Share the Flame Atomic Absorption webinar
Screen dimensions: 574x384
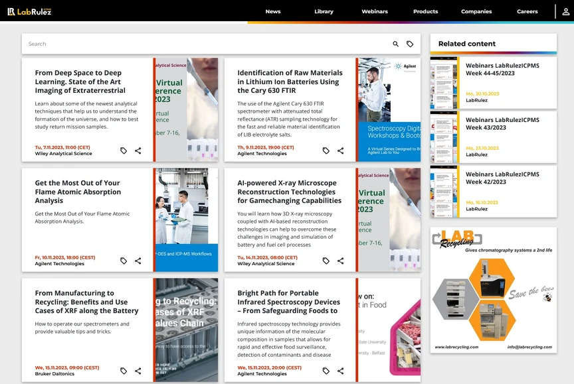pos(138,261)
